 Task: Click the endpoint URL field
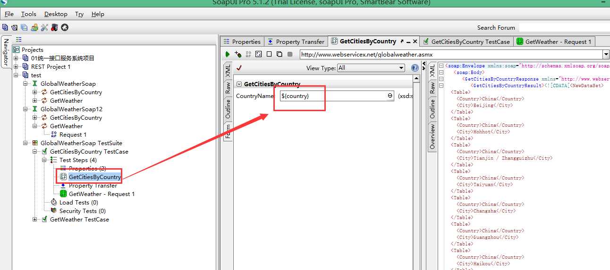451,55
